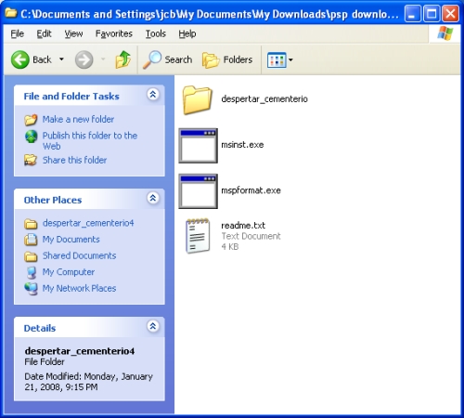Image resolution: width=464 pixels, height=418 pixels.
Task: Select the despertar_cementerio folder icon
Action: coord(198,100)
